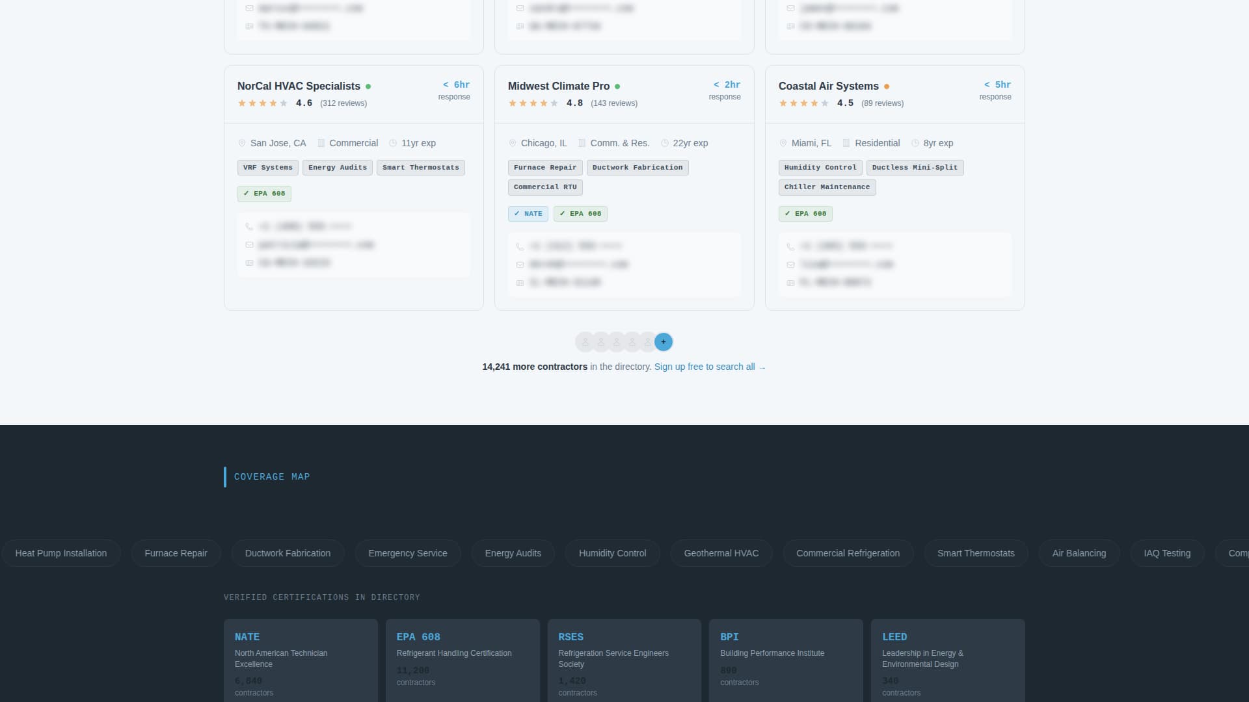Click email icon in NorCal HVAC card

[x=249, y=245]
